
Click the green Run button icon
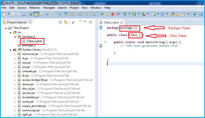(134, 14)
